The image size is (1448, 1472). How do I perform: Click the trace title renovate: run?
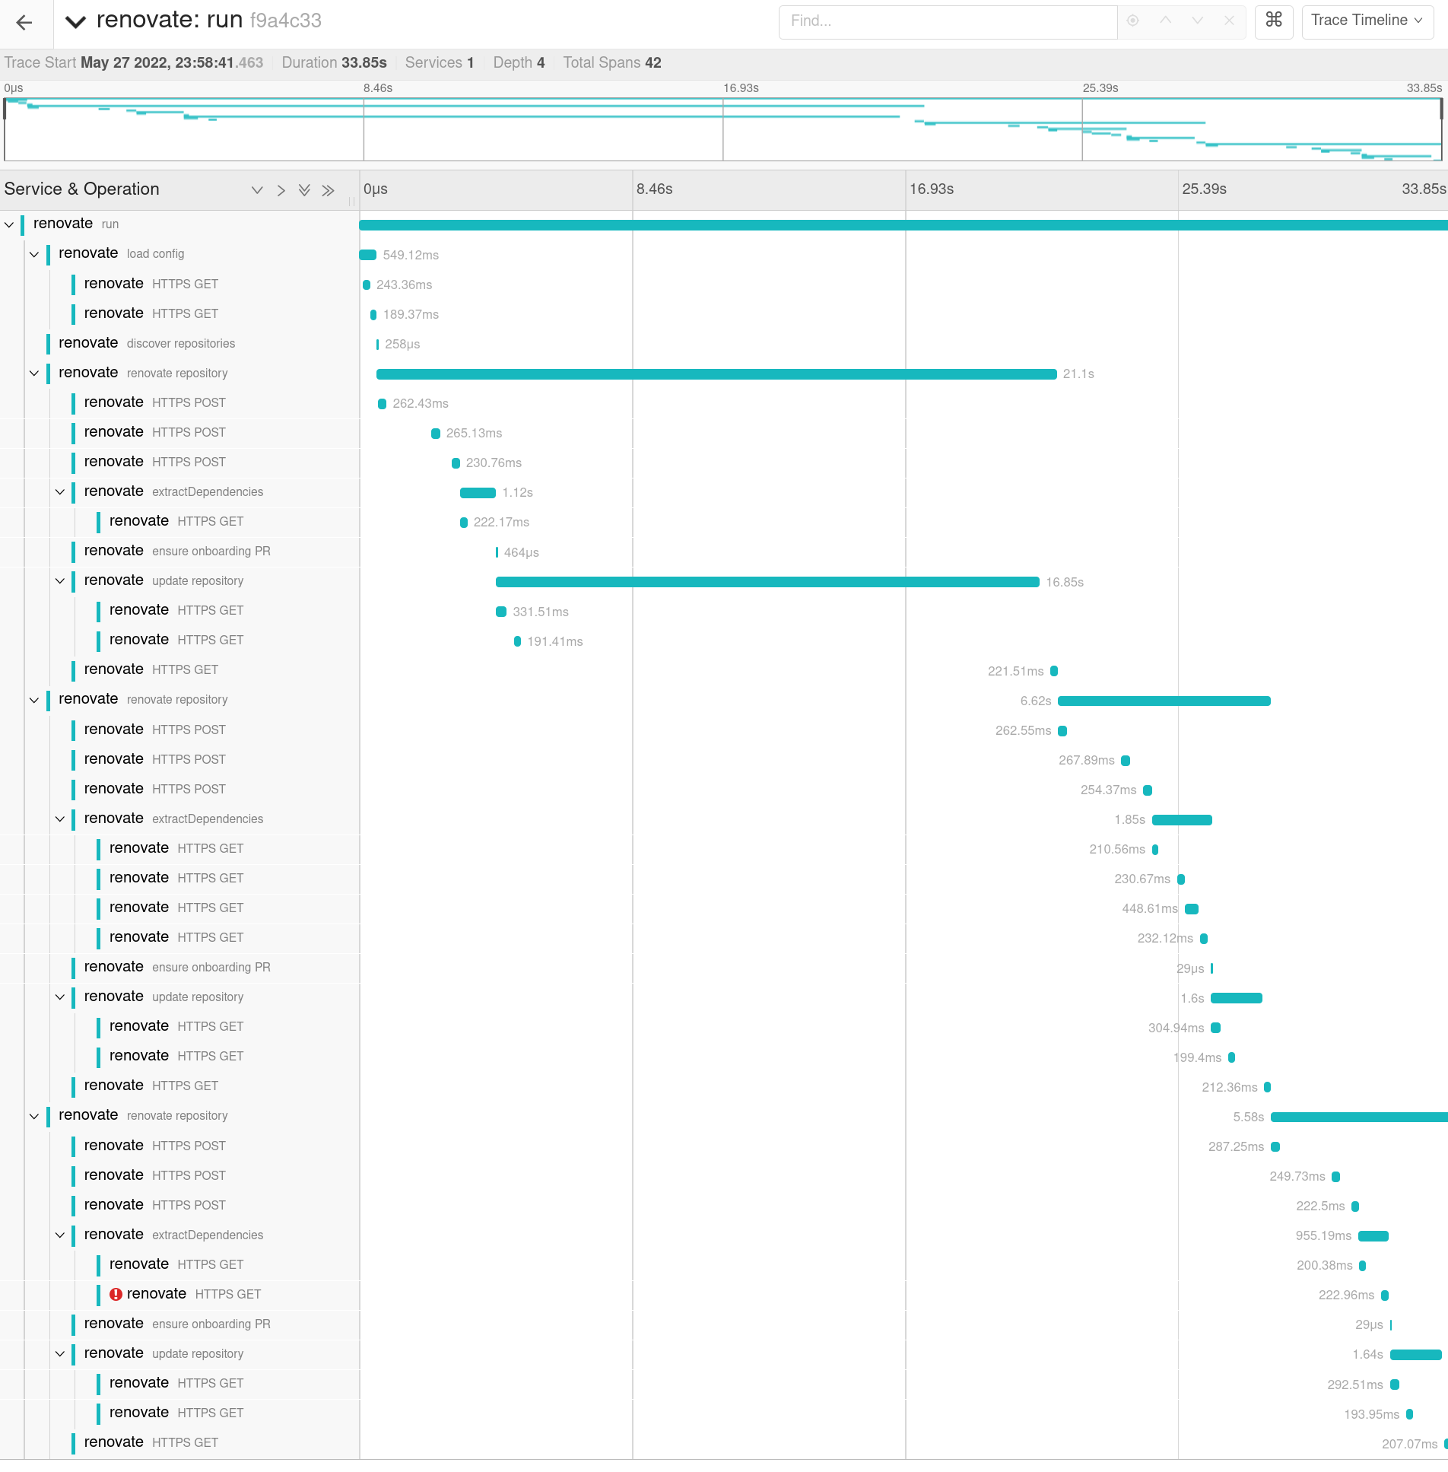pos(170,21)
